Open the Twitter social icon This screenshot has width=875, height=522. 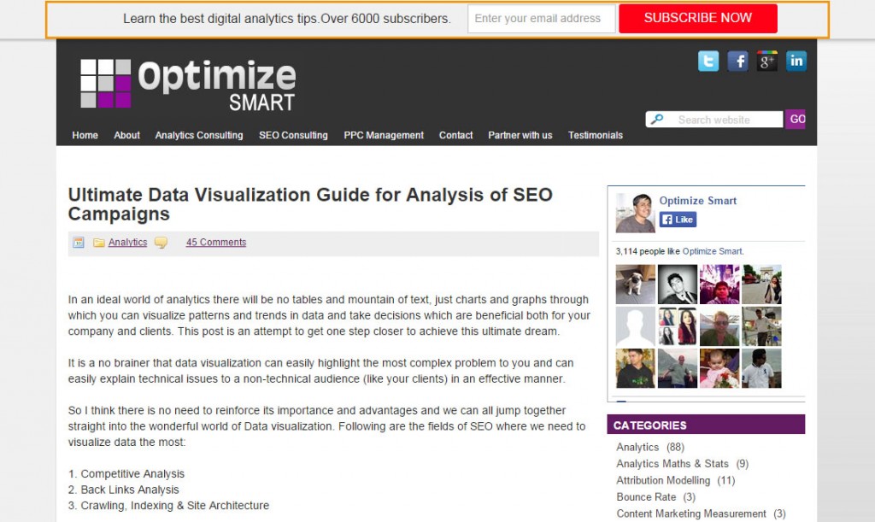click(x=708, y=61)
